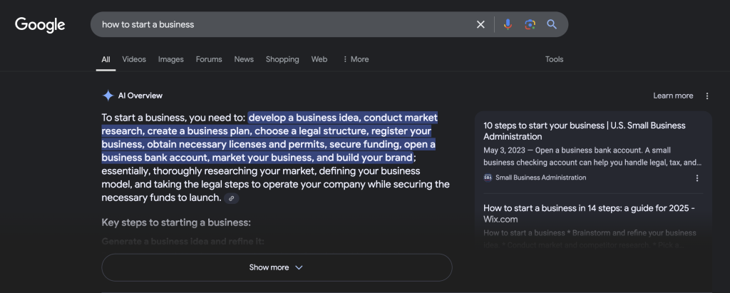
Task: Click the Small Business Administration favicon
Action: coord(488,178)
